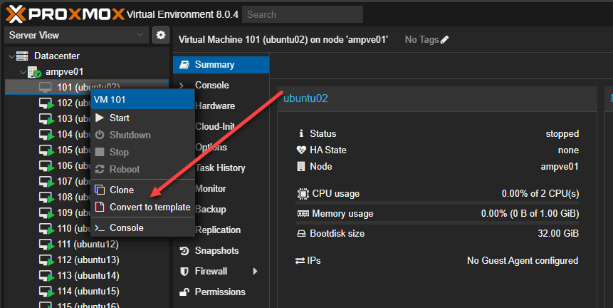Click the ampve01 node icon
613x308 pixels.
click(34, 71)
